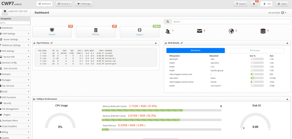Click the users count icon
Image resolution: width=292 pixels, height=139 pixels.
pyautogui.click(x=168, y=31)
